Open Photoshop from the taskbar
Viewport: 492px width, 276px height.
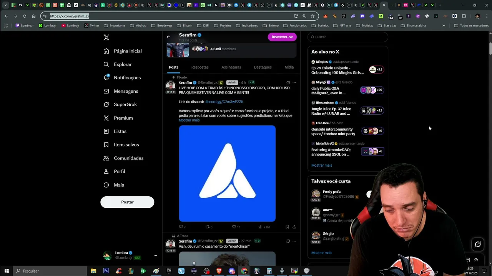[106, 271]
